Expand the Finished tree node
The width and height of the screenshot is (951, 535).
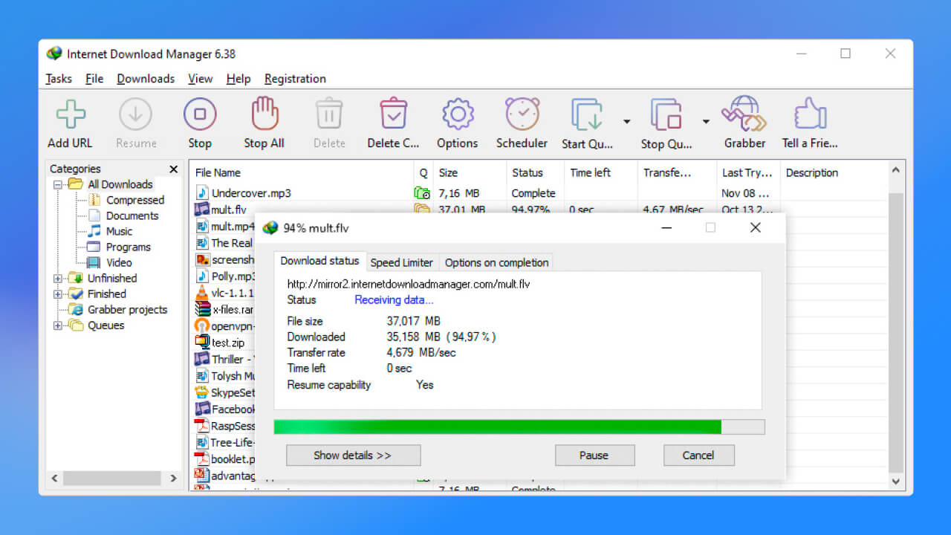coord(58,294)
